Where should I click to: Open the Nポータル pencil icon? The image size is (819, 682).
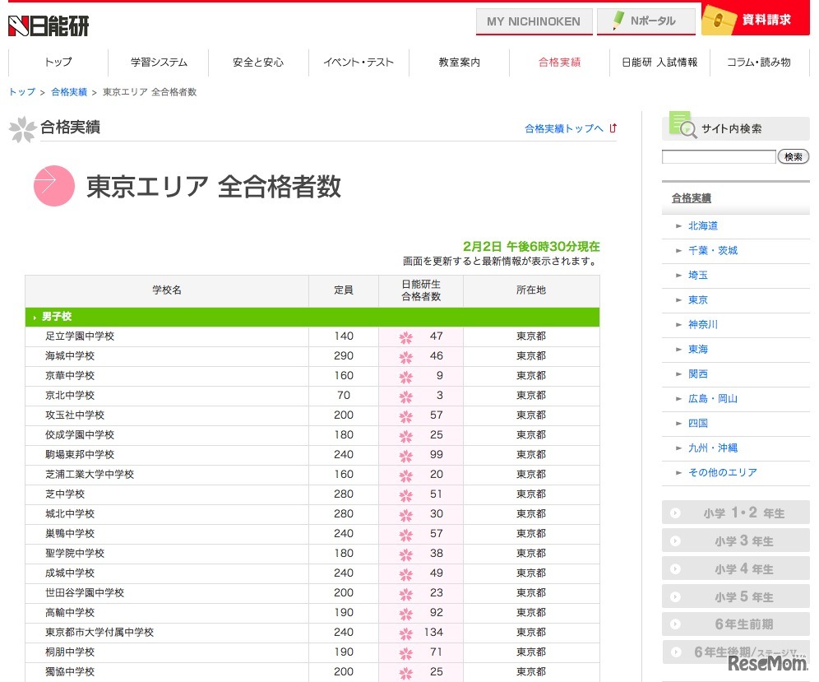coord(616,20)
